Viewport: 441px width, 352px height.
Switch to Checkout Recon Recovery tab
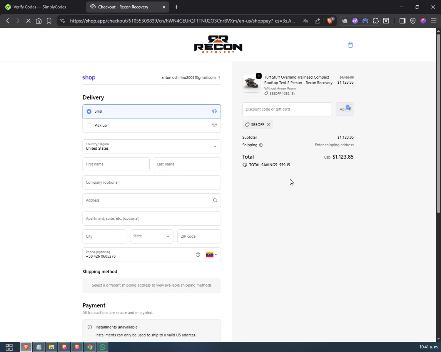(x=123, y=7)
